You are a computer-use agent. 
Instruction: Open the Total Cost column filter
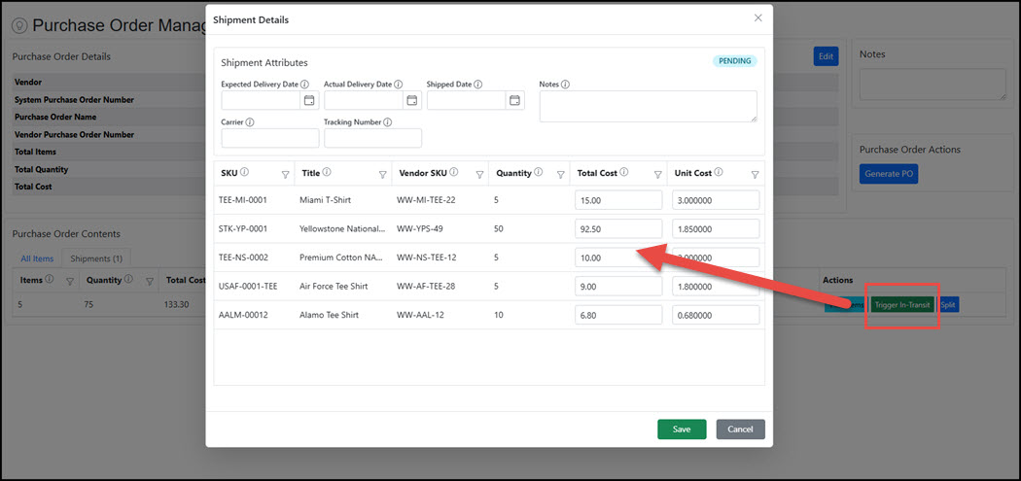[657, 175]
